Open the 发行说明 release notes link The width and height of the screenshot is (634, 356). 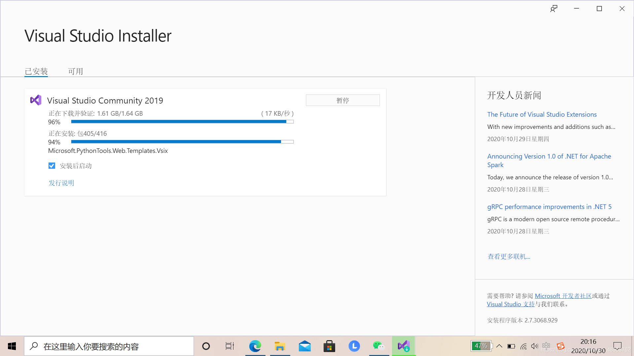point(61,183)
